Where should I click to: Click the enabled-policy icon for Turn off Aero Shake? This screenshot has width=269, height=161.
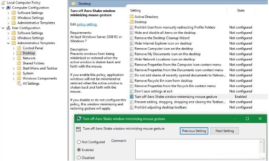coord(132,97)
